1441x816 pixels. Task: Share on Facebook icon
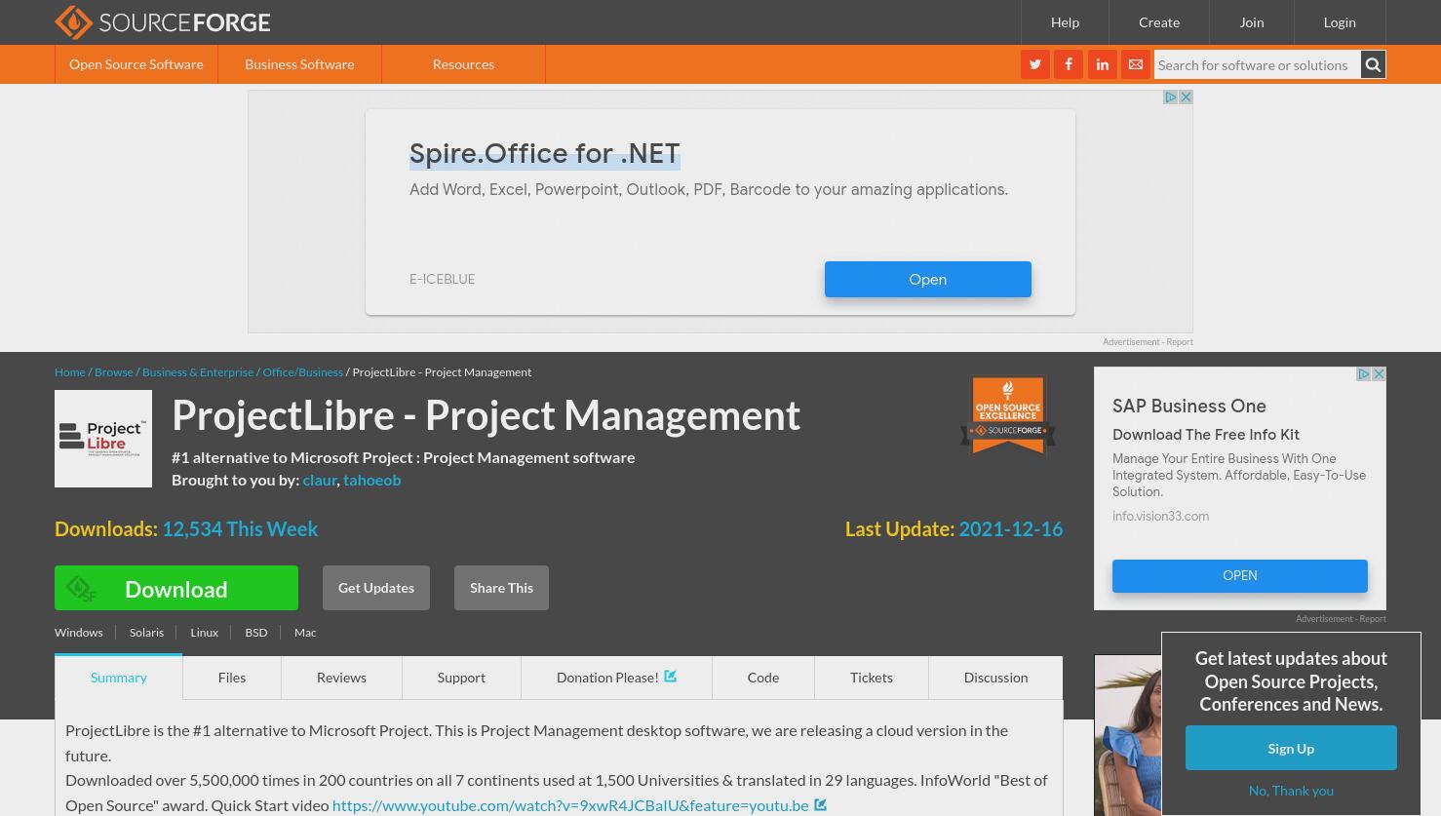click(x=1069, y=64)
